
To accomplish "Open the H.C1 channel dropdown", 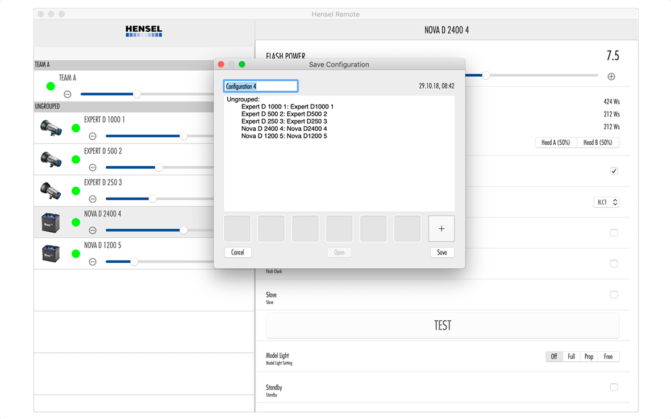I will (607, 202).
